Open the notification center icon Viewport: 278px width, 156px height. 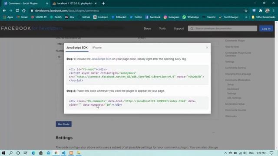click(271, 153)
